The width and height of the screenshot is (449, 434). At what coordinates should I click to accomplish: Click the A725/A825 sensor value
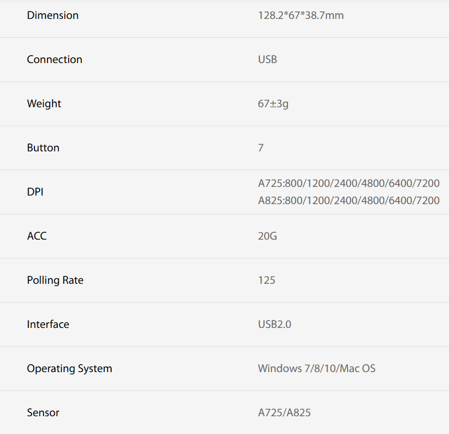coord(285,413)
